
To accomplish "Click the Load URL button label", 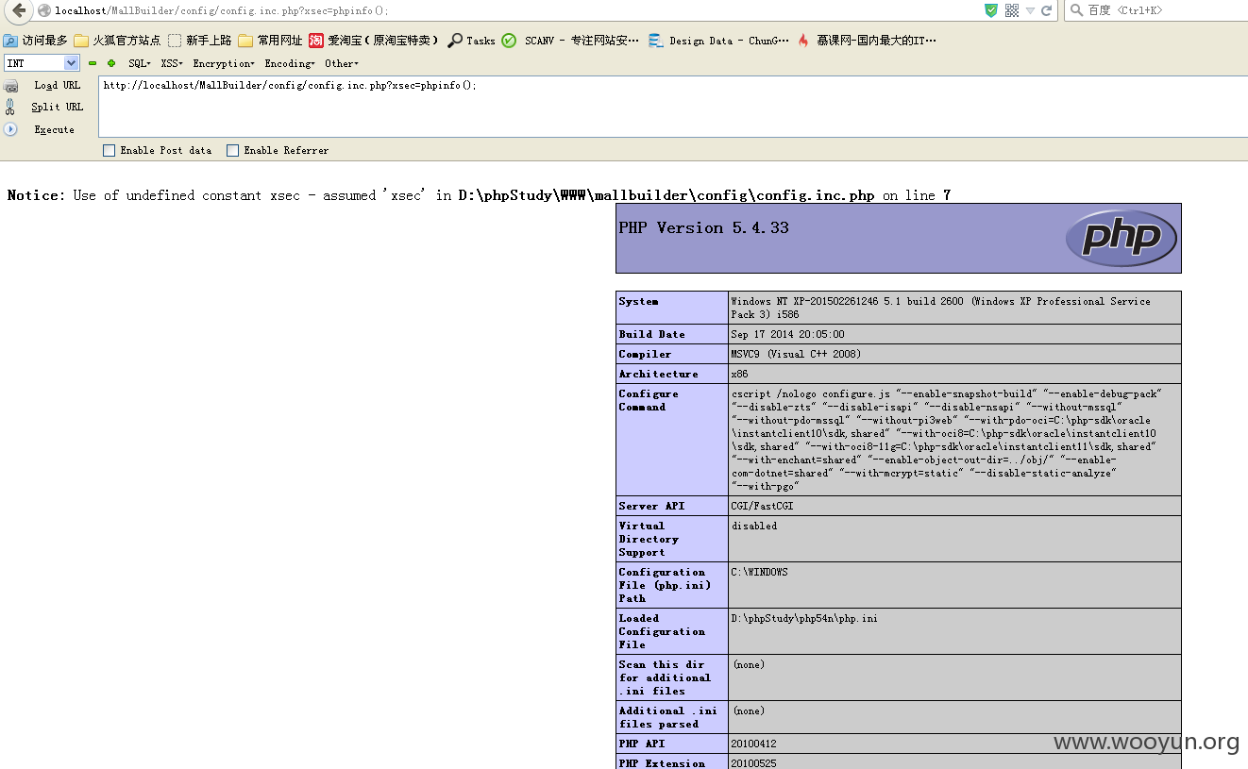I will [x=58, y=86].
